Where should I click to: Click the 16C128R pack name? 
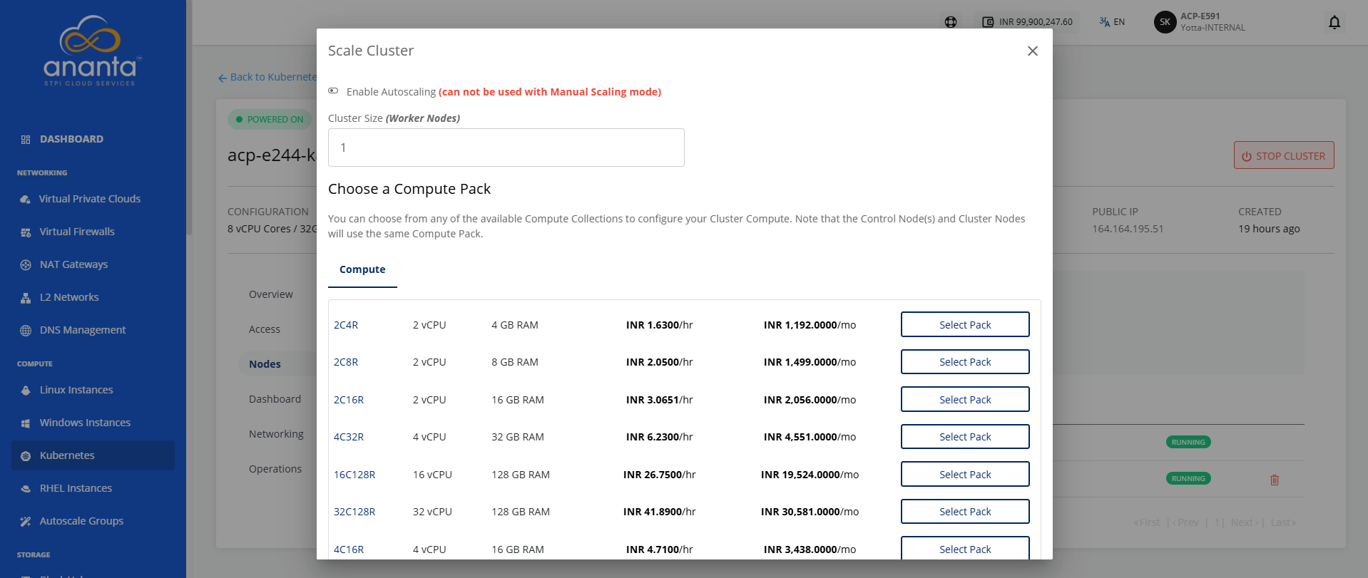(x=354, y=475)
